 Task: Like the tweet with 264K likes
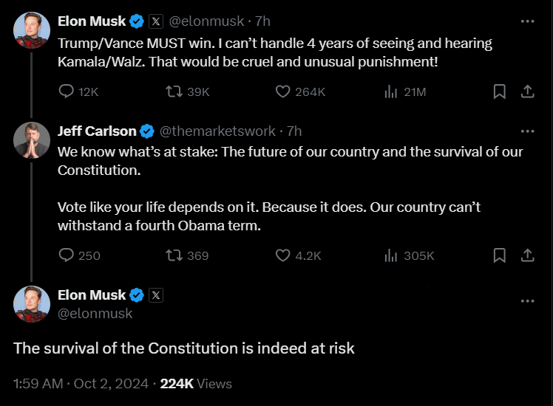point(282,92)
